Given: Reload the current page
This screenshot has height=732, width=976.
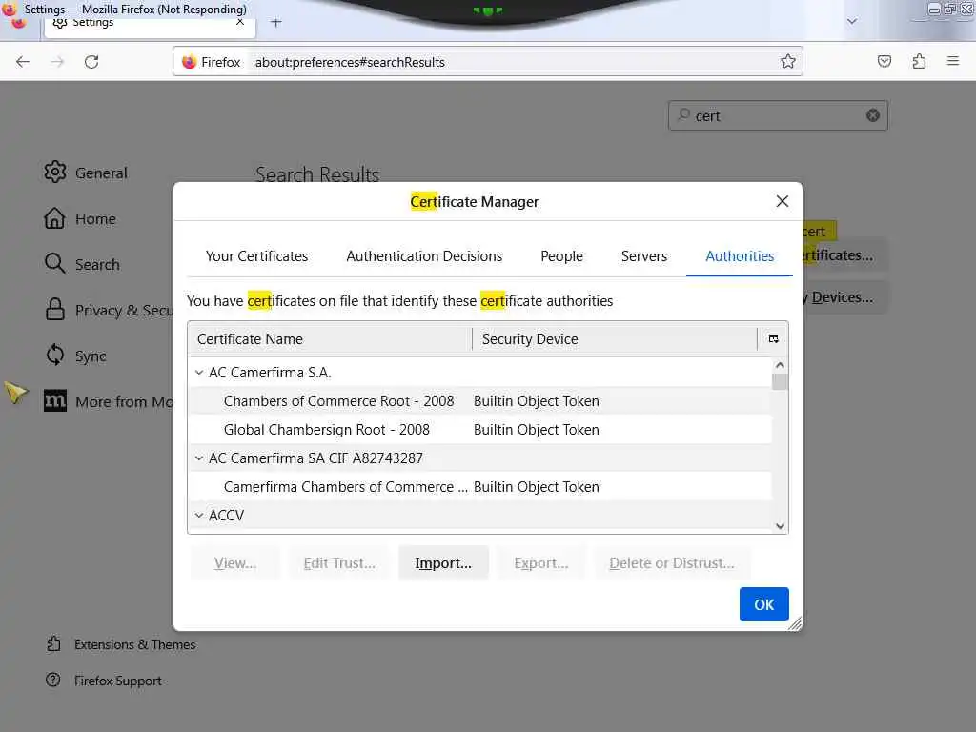Looking at the screenshot, I should (91, 62).
